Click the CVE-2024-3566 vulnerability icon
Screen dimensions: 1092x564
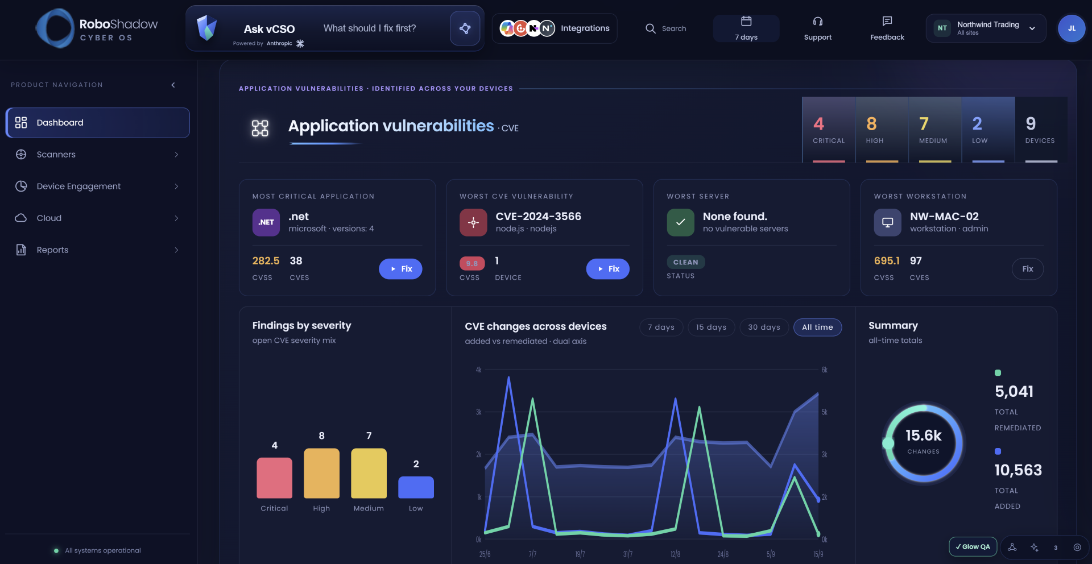point(473,222)
